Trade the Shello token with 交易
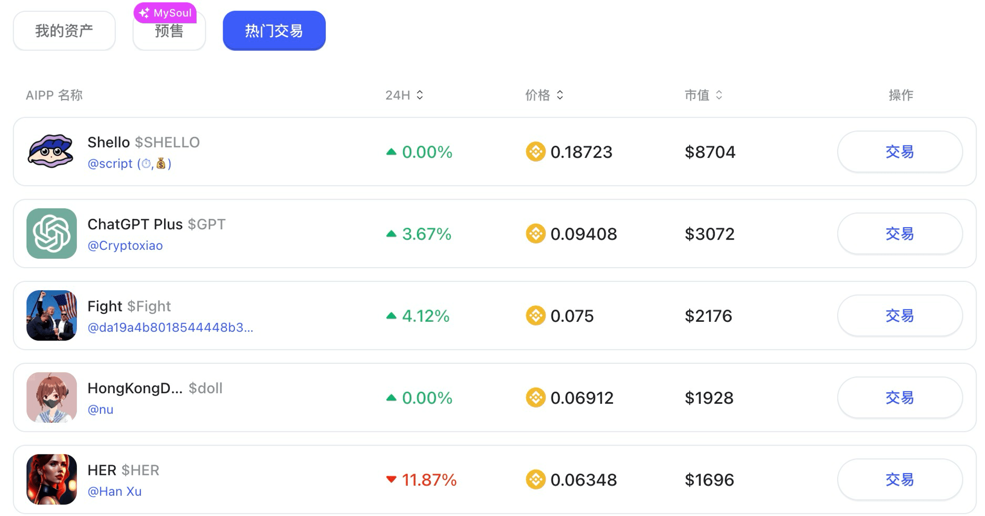Screen dimensions: 985x516 coord(900,152)
